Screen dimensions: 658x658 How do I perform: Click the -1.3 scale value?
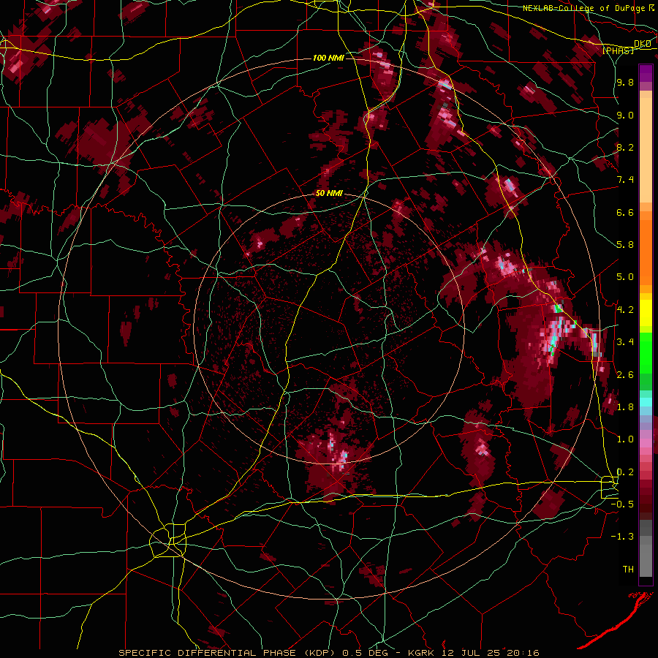pos(622,537)
